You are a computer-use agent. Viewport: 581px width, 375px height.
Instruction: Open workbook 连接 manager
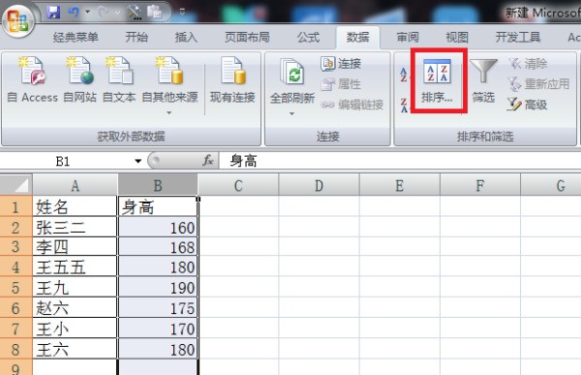[341, 63]
